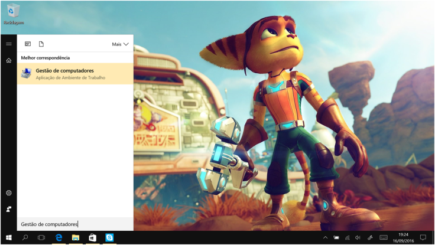Open the Windows Store from taskbar

92,237
